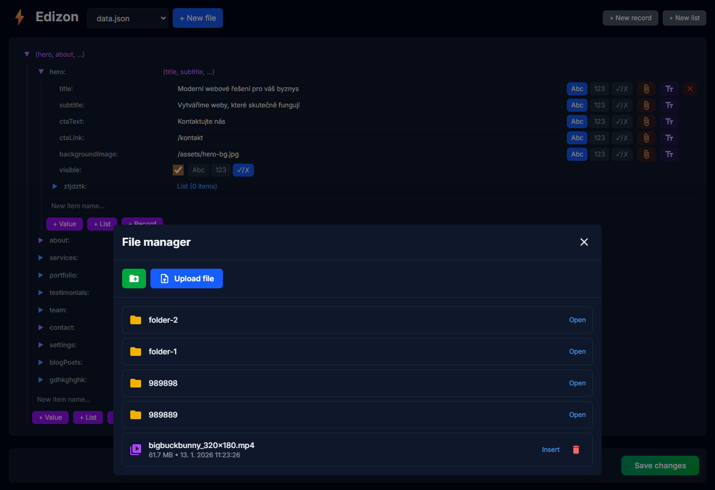The height and width of the screenshot is (490, 715).
Task: Expand the ztjdztk empty list
Action: pyautogui.click(x=54, y=186)
